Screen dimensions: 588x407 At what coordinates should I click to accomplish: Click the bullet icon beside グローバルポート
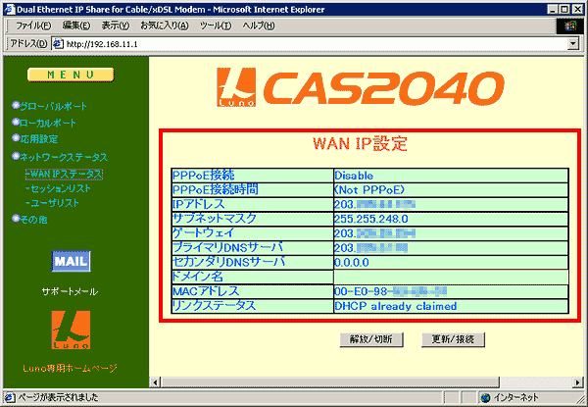(x=16, y=105)
